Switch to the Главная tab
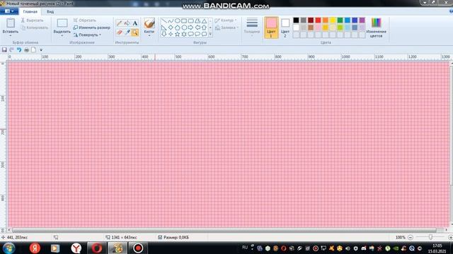Image resolution: width=453 pixels, height=254 pixels. [x=30, y=12]
